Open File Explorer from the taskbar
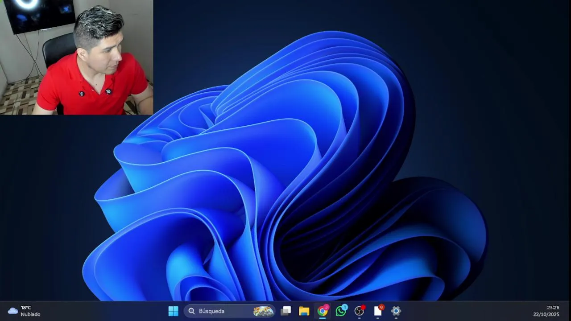Screen dimensions: 571x321 click(x=304, y=311)
